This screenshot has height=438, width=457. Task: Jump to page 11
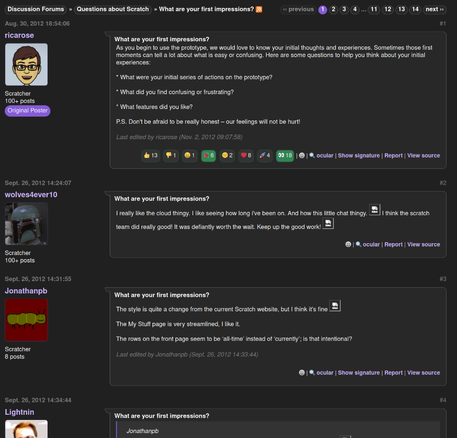click(x=374, y=9)
